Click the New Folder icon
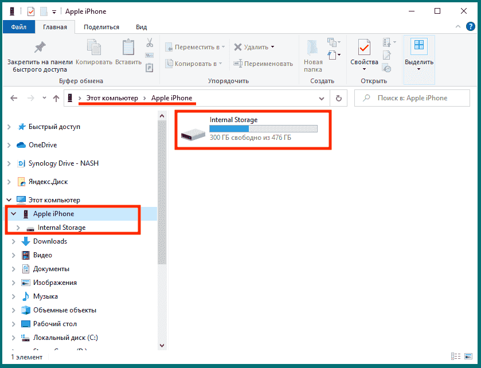481x368 pixels. coord(313,48)
